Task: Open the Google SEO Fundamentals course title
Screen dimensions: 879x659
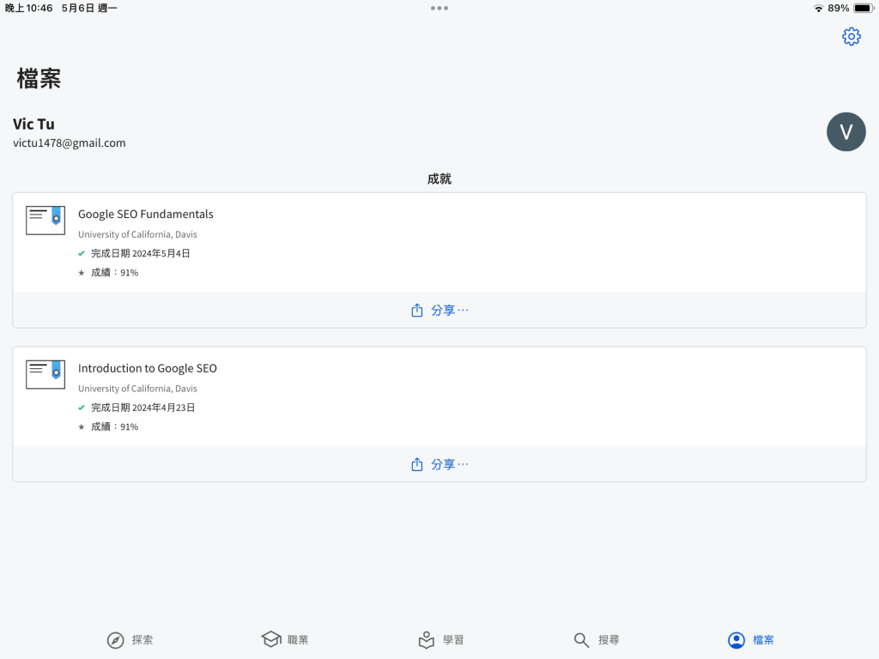Action: tap(146, 214)
